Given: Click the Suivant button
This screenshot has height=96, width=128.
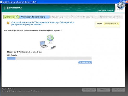Looking at the screenshot, I should coord(118,90).
